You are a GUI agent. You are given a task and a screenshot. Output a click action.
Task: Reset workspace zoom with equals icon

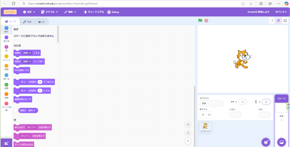point(188,141)
